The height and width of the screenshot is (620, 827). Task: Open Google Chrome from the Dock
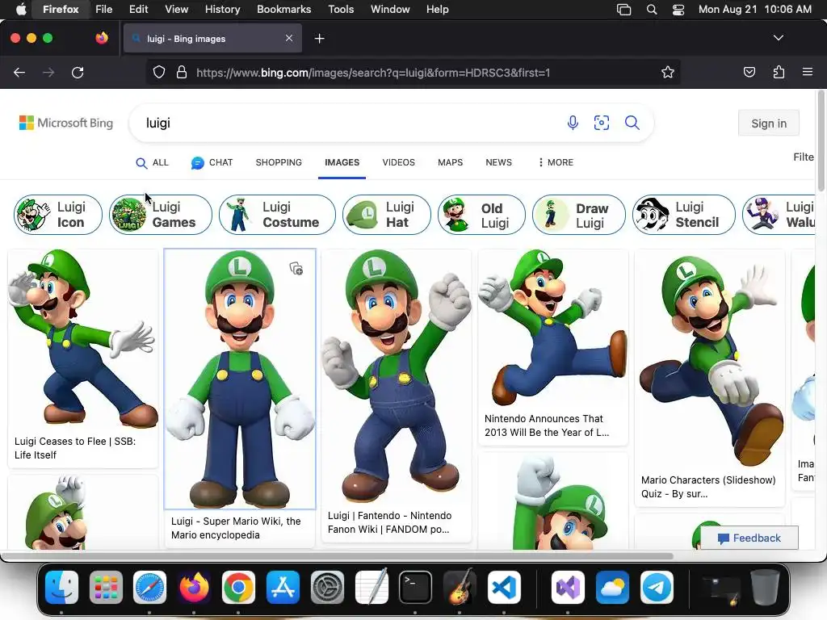click(x=238, y=588)
